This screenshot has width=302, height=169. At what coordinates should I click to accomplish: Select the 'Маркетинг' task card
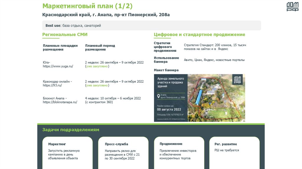tap(68, 153)
